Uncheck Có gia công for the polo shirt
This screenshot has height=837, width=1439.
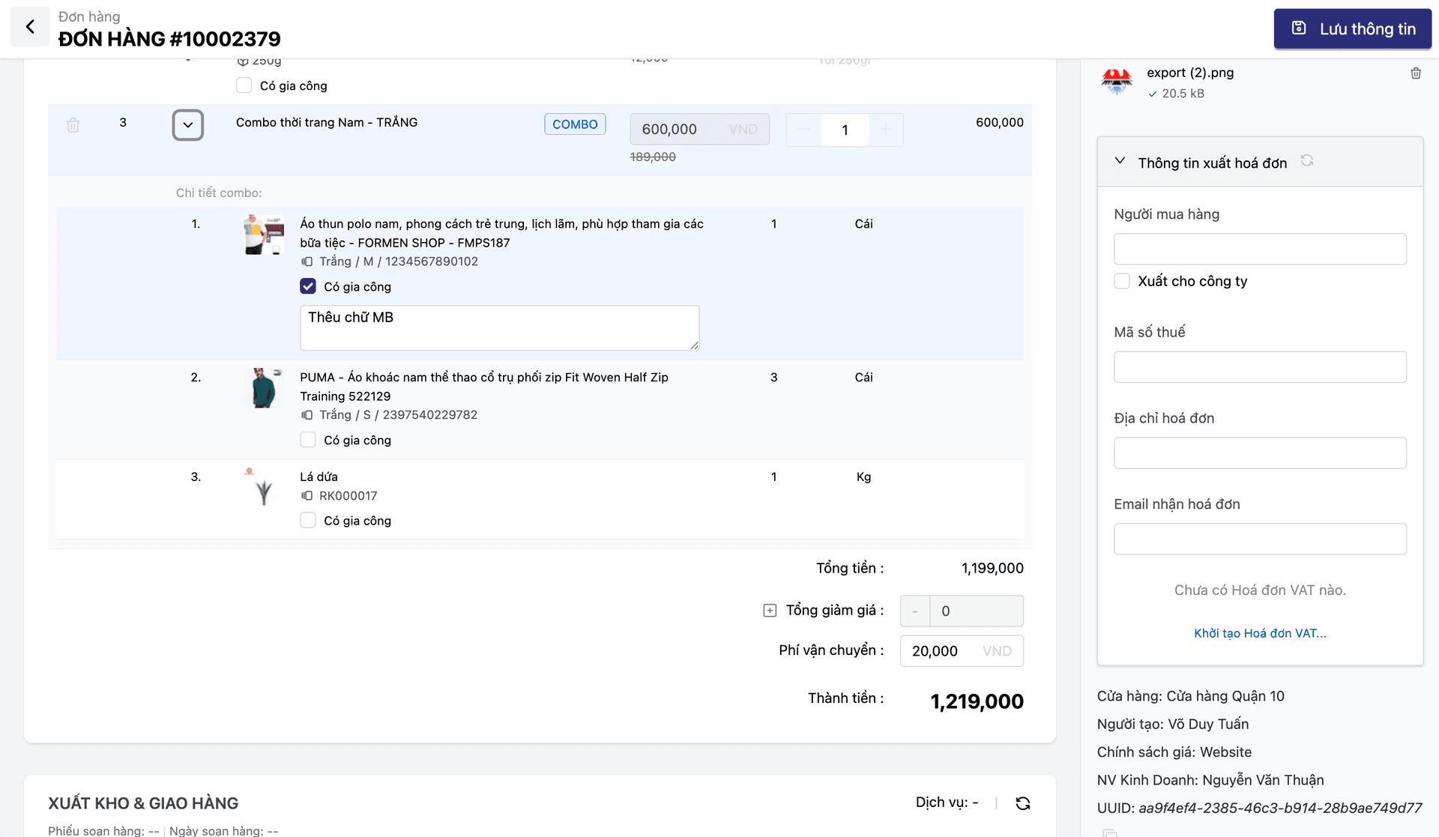click(308, 286)
